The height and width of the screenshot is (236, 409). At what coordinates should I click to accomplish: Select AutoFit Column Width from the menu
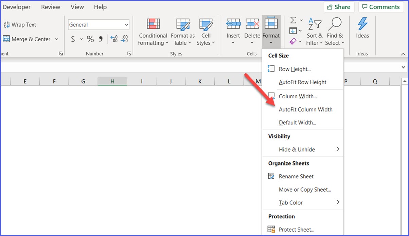coord(305,110)
